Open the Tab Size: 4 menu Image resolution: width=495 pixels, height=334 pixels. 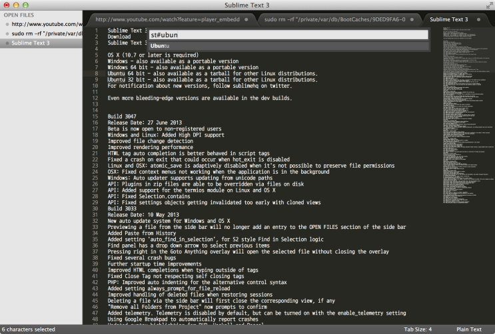(418, 329)
